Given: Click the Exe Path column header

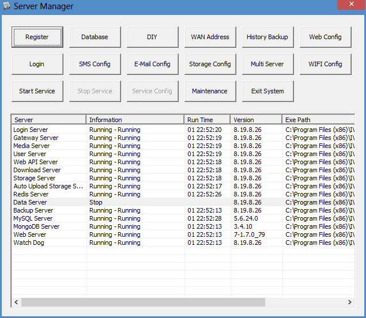Looking at the screenshot, I should click(318, 120).
